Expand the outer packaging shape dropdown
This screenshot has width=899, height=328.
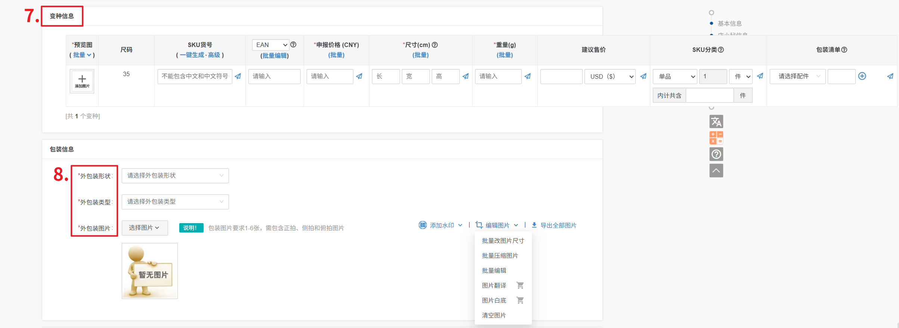[175, 175]
